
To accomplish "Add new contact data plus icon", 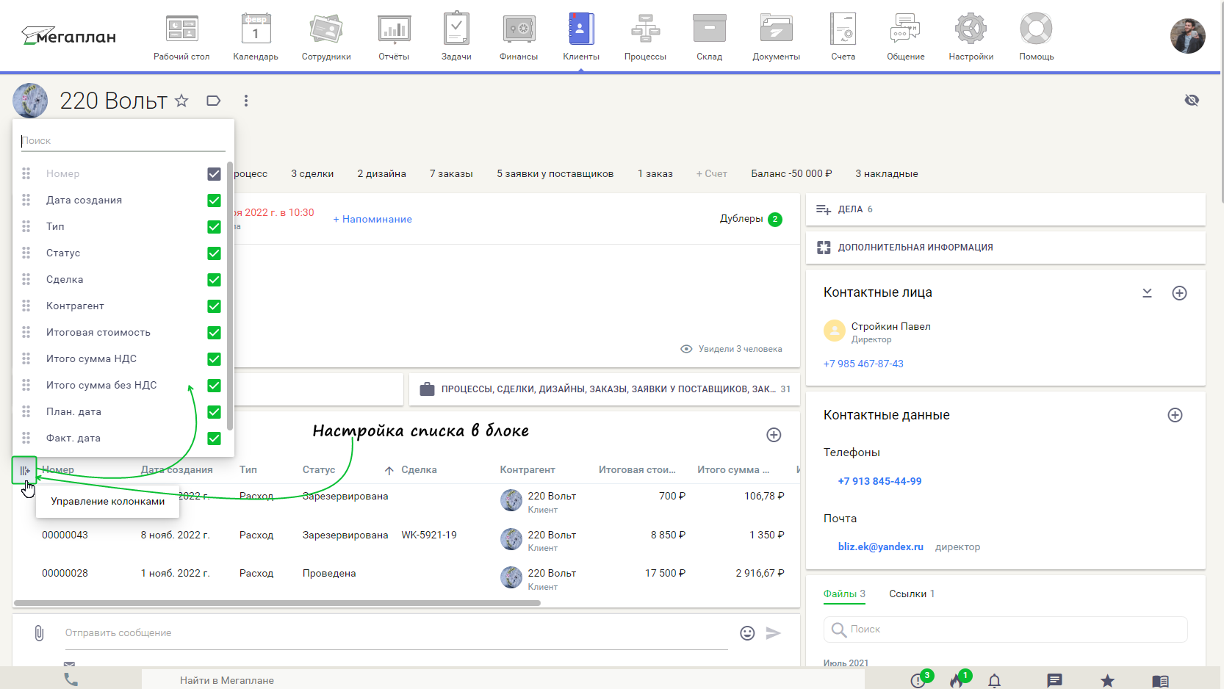I will tap(1175, 415).
